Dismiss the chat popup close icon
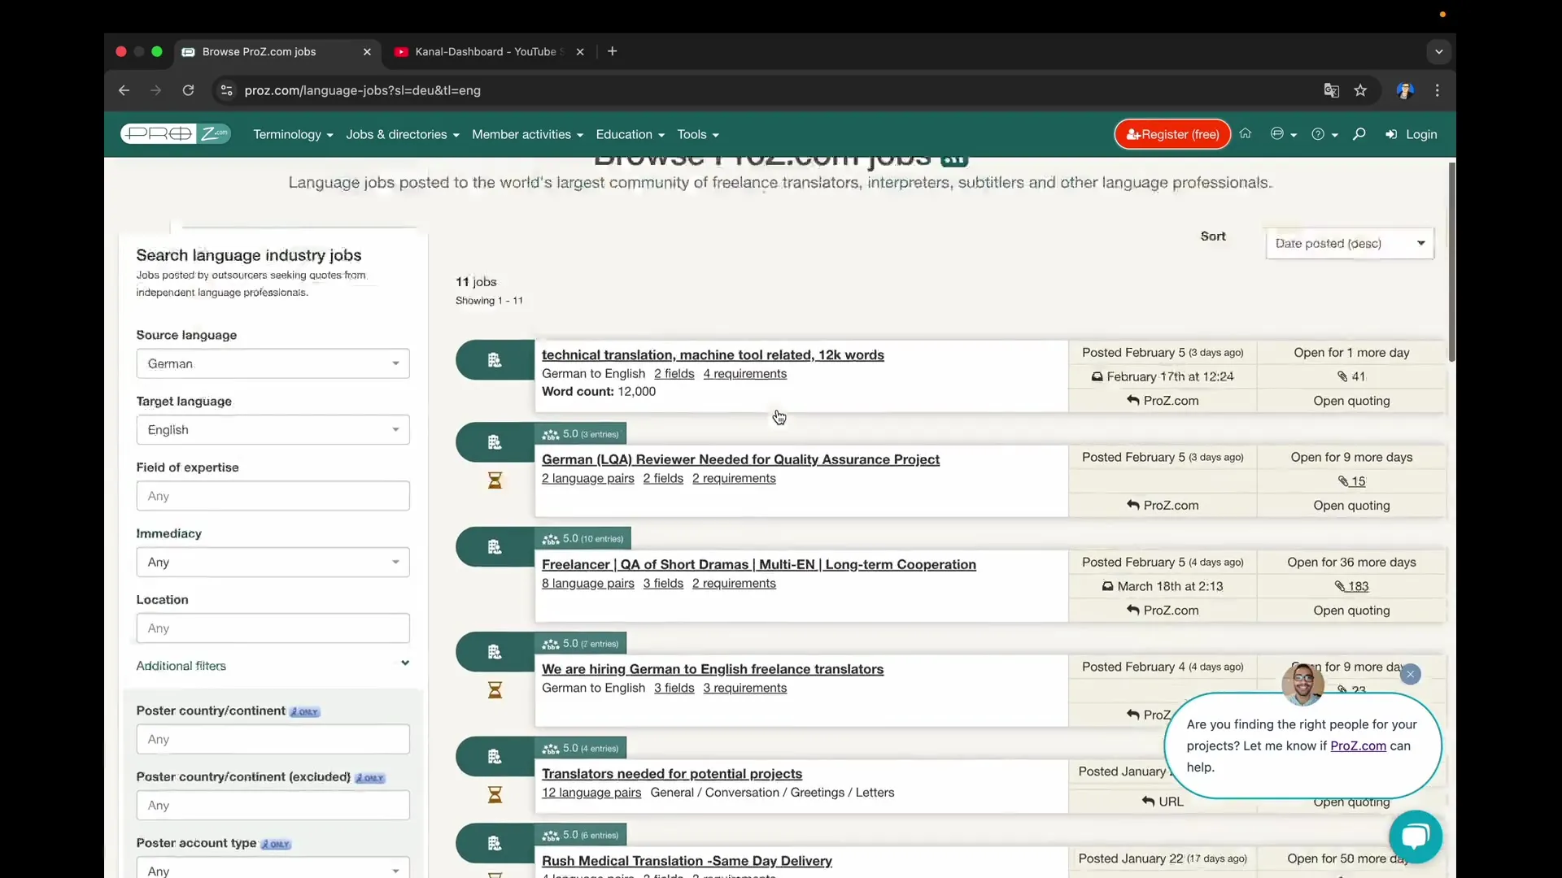 pos(1411,674)
